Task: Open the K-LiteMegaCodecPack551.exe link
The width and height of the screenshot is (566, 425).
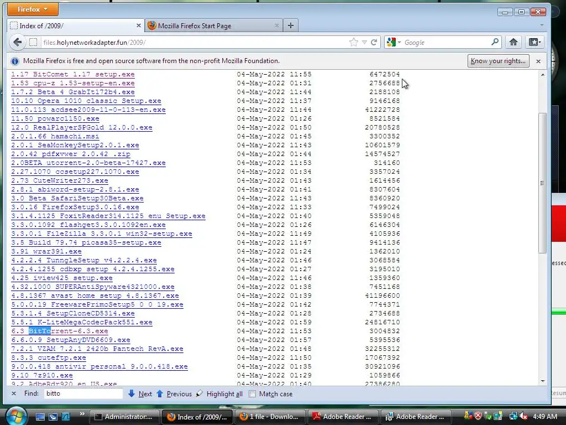Action: 82,323
